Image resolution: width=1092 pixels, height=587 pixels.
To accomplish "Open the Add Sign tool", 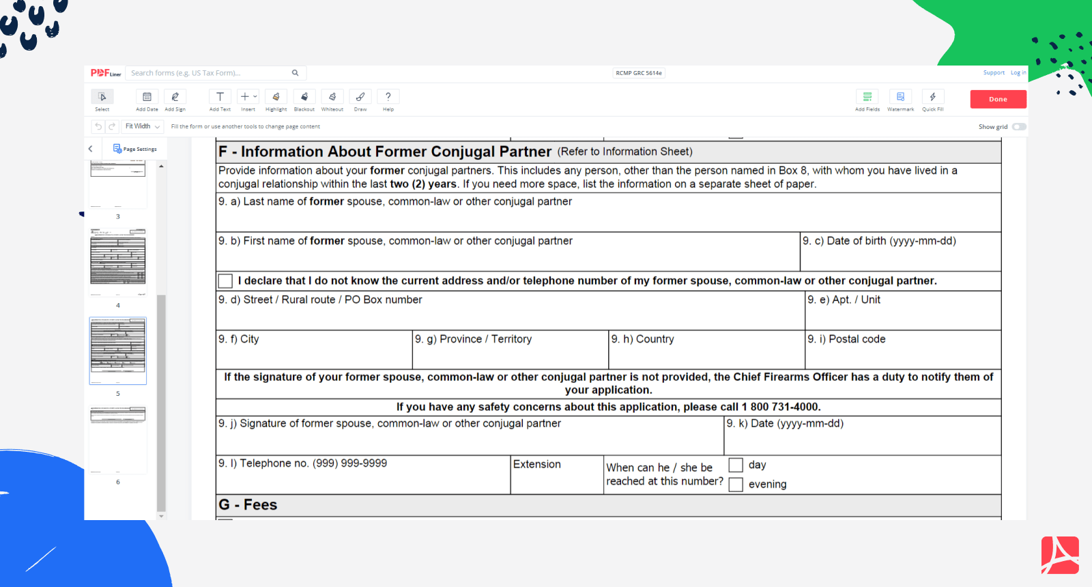I will [x=175, y=97].
